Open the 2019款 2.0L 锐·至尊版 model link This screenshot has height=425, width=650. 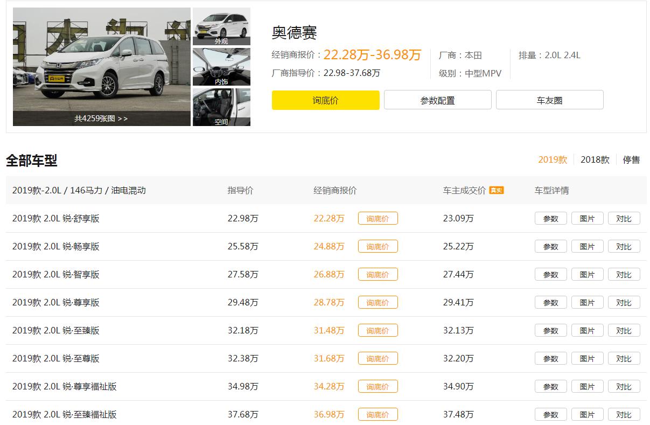click(x=56, y=358)
